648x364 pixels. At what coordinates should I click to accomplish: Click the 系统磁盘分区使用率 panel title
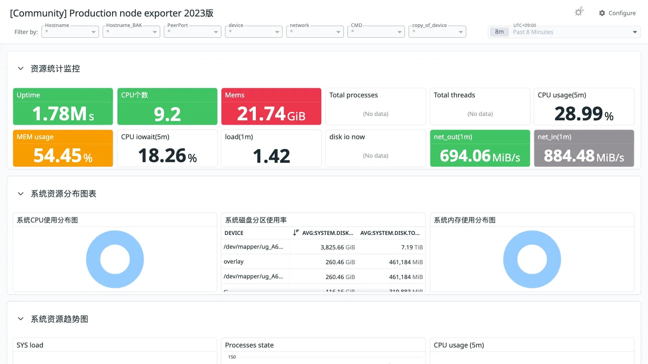pos(256,220)
